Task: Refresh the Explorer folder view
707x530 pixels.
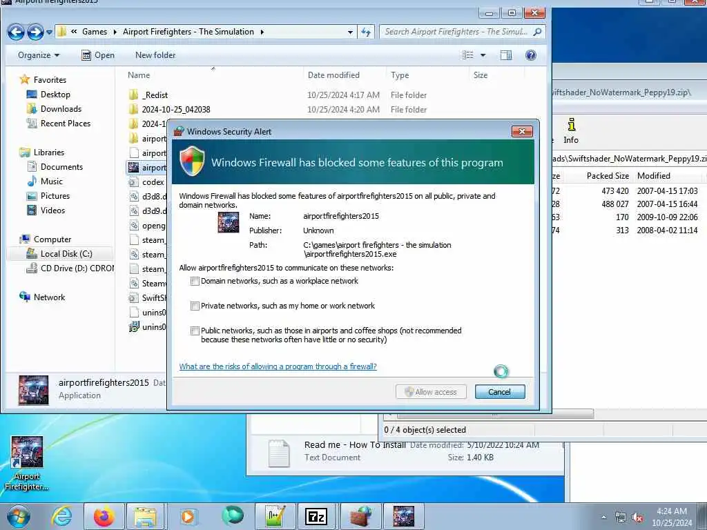Action: pos(366,32)
